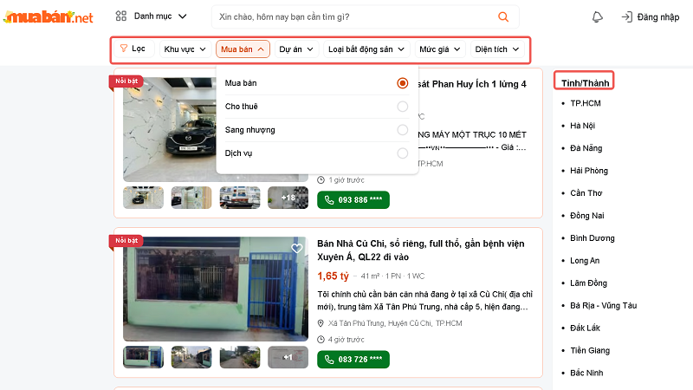Click the search magnifier icon
Screen dimensions: 693x390
(503, 16)
